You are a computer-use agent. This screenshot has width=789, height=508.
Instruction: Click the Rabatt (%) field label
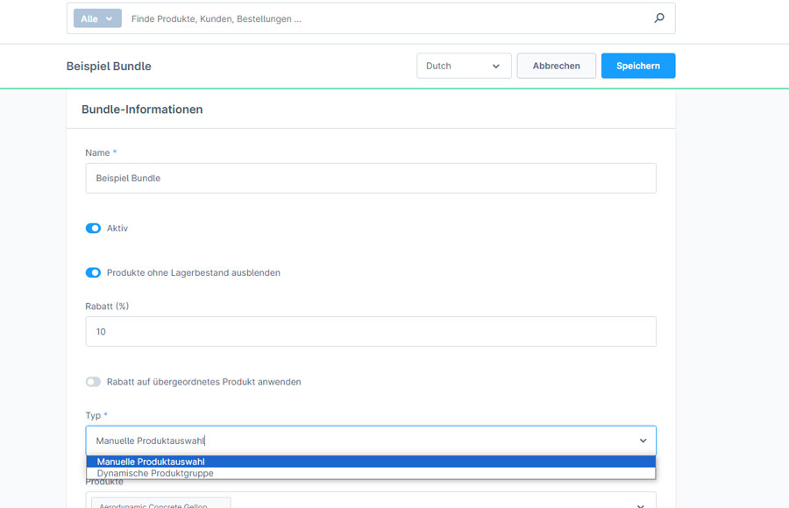(105, 307)
